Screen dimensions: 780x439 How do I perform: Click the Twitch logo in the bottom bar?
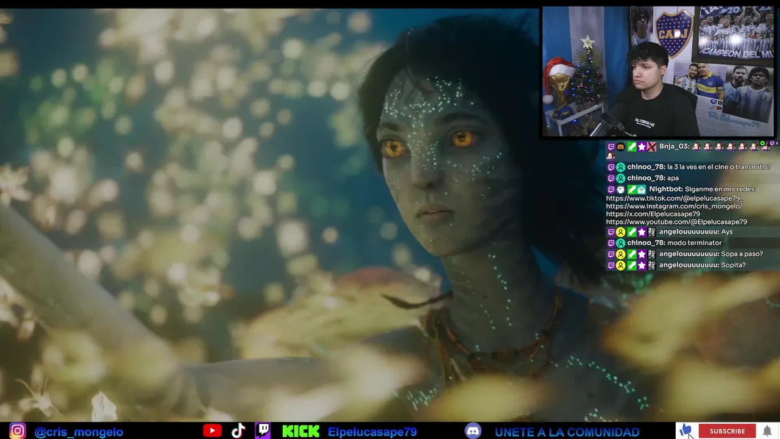[x=263, y=430]
